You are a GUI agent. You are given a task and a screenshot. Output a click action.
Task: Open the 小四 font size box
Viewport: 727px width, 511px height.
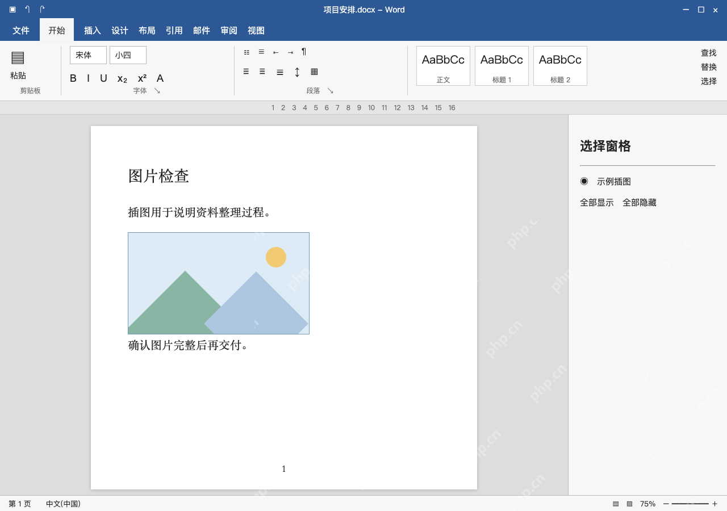(128, 55)
